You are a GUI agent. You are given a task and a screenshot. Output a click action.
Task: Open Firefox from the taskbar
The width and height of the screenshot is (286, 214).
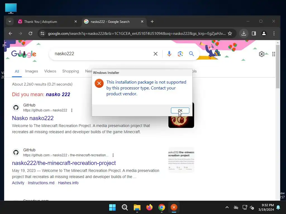tap(149, 207)
